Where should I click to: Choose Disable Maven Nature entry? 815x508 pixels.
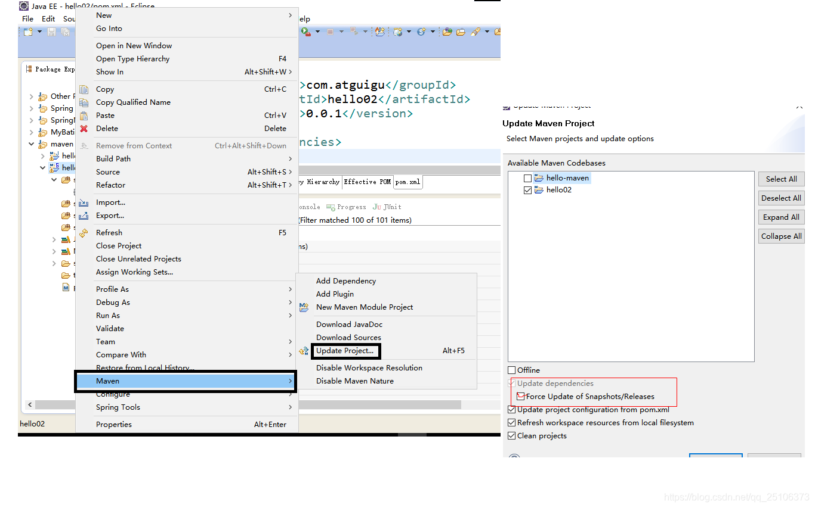(x=355, y=381)
